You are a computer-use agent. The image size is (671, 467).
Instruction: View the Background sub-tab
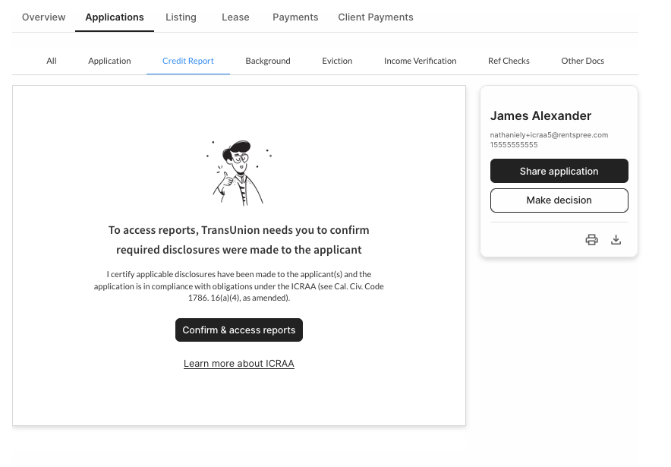[x=268, y=61]
